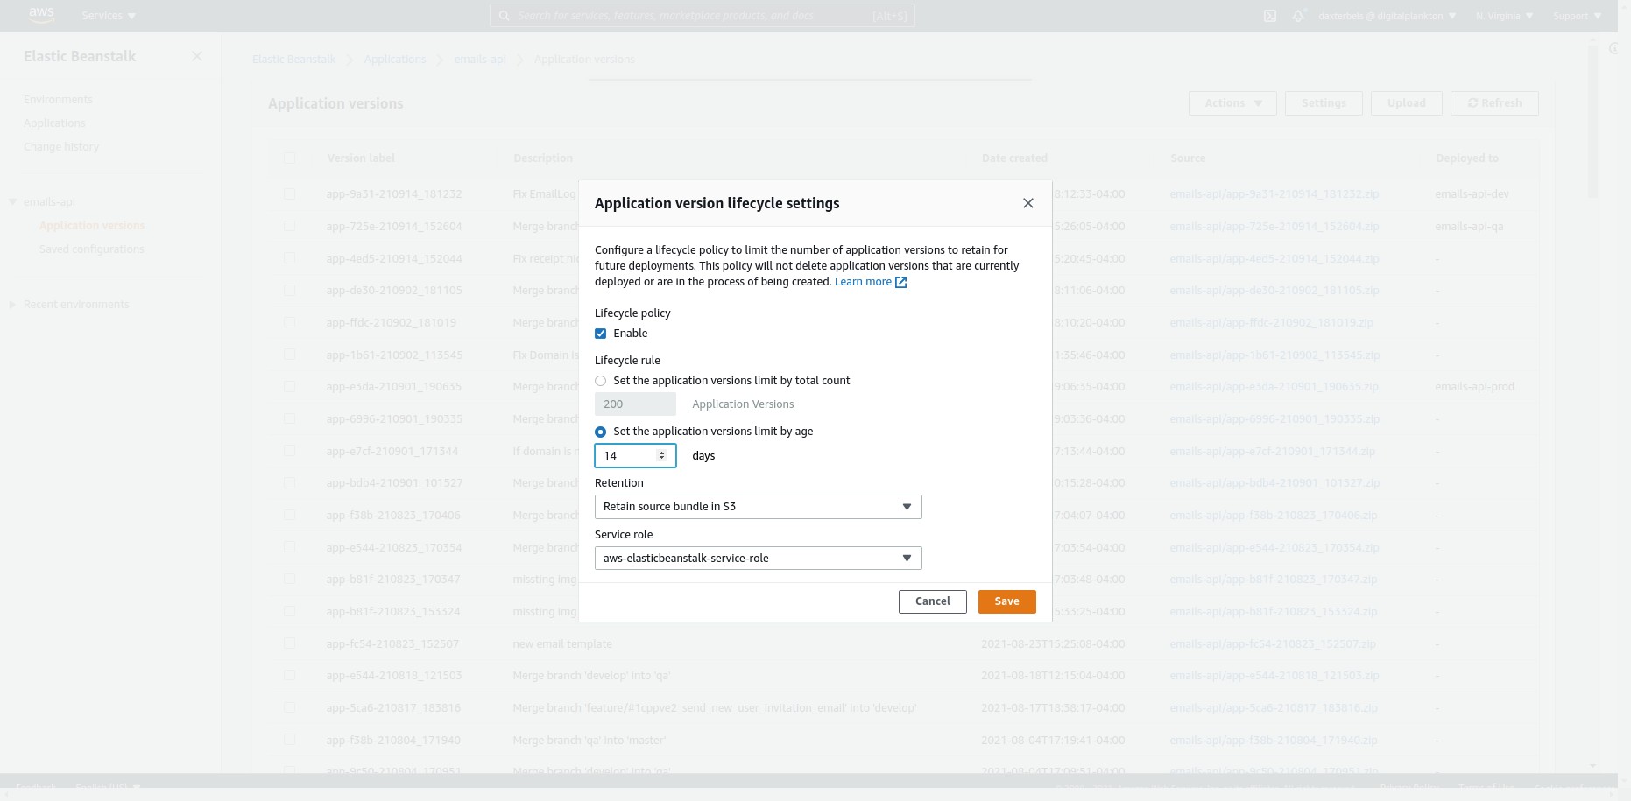Check the app-5ca6-210817_183816 row checkbox
This screenshot has height=801, width=1631.
290,708
